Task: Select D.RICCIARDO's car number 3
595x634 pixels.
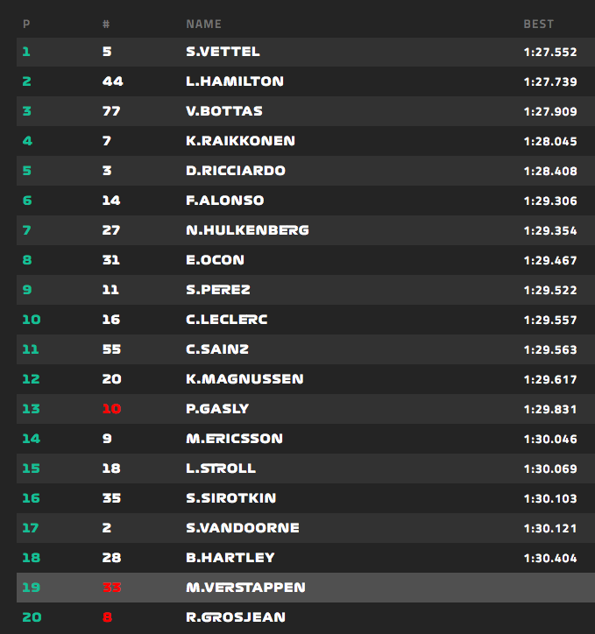Action: click(107, 171)
